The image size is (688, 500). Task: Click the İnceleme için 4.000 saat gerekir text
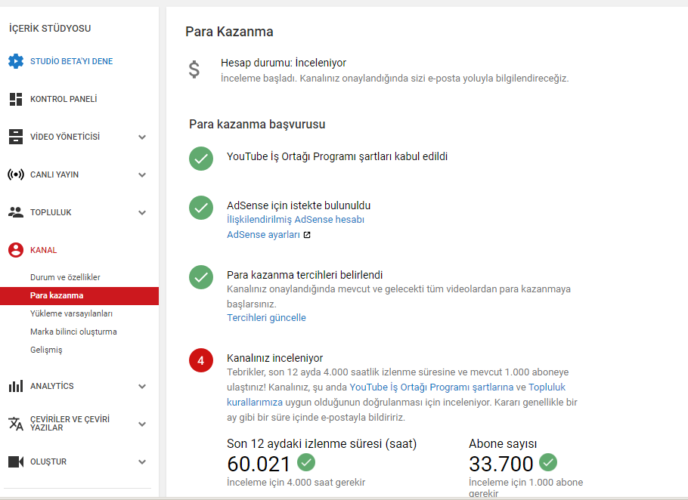(296, 483)
